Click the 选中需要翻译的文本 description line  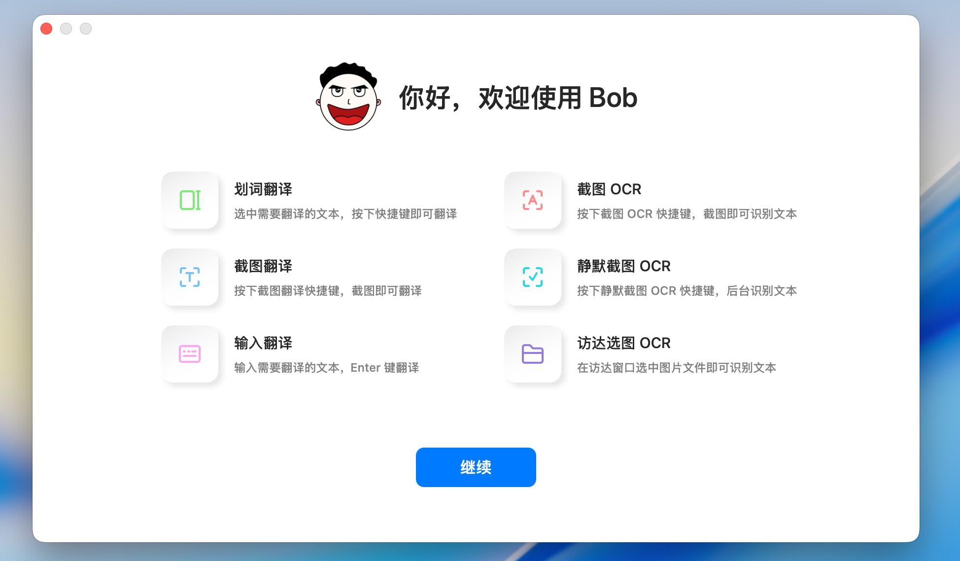(345, 214)
